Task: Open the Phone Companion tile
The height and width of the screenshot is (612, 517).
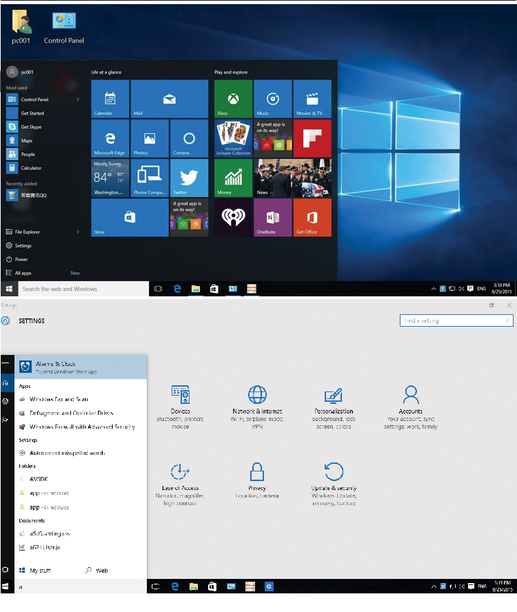Action: [x=150, y=178]
